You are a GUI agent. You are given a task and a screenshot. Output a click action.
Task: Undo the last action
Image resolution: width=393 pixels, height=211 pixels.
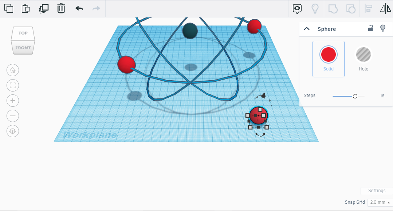(x=79, y=8)
